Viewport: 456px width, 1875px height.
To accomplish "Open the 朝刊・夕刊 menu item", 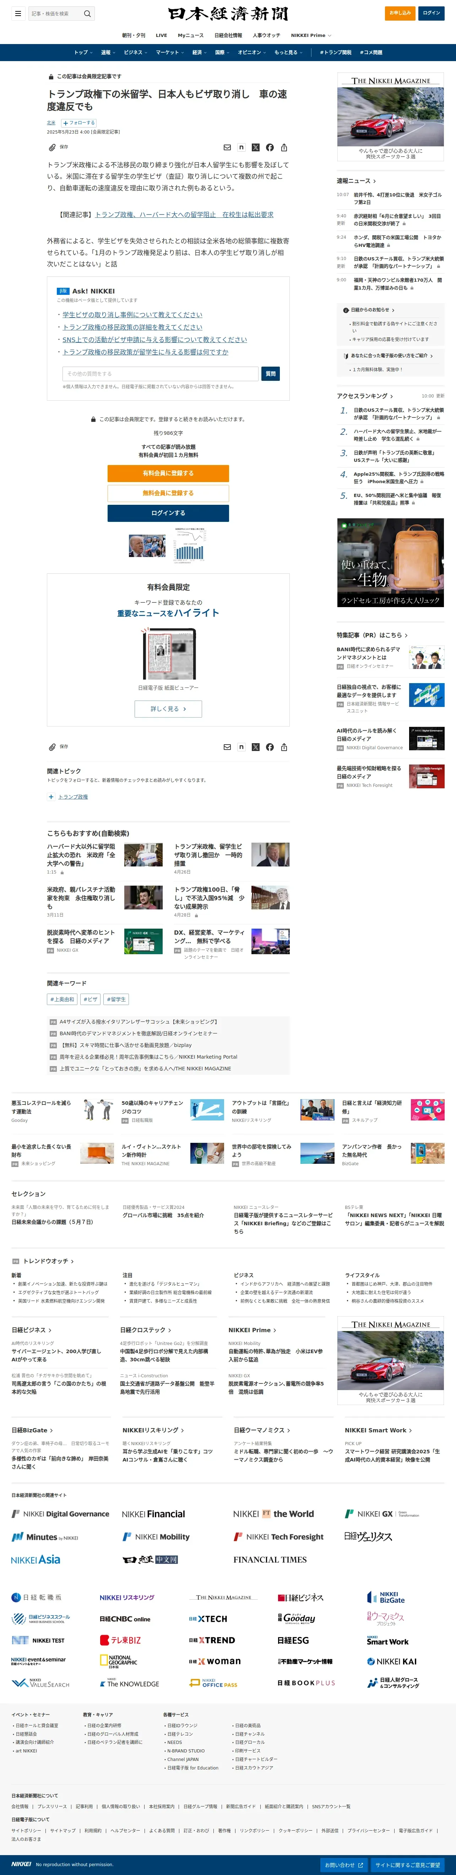I will 133,35.
